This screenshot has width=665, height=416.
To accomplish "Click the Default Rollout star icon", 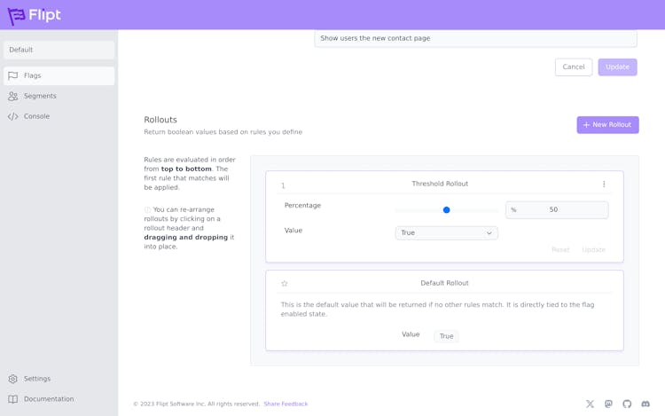I will [285, 284].
